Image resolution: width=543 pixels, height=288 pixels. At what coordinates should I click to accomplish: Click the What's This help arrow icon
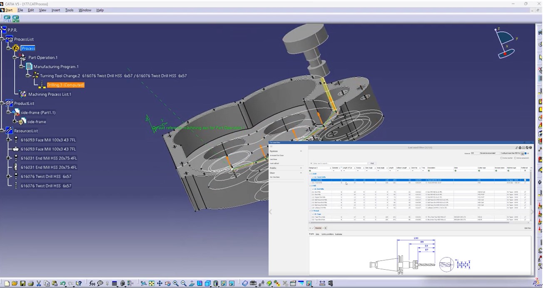coord(79,283)
